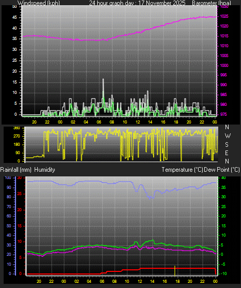This screenshot has width=241, height=288.
Task: Click the 25 tick on the windspeed axis
Action: [14, 60]
